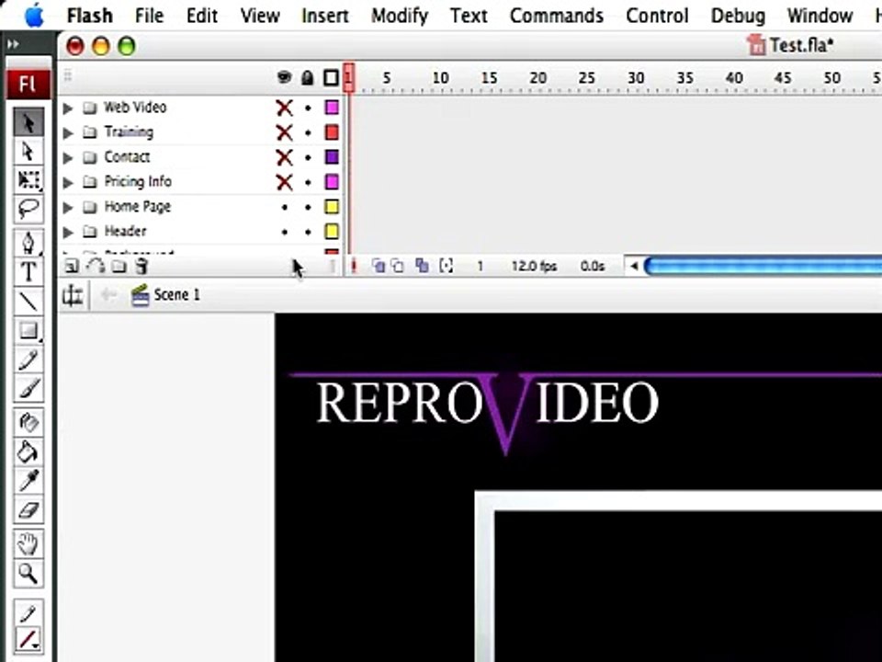Select the Eraser tool

(28, 510)
